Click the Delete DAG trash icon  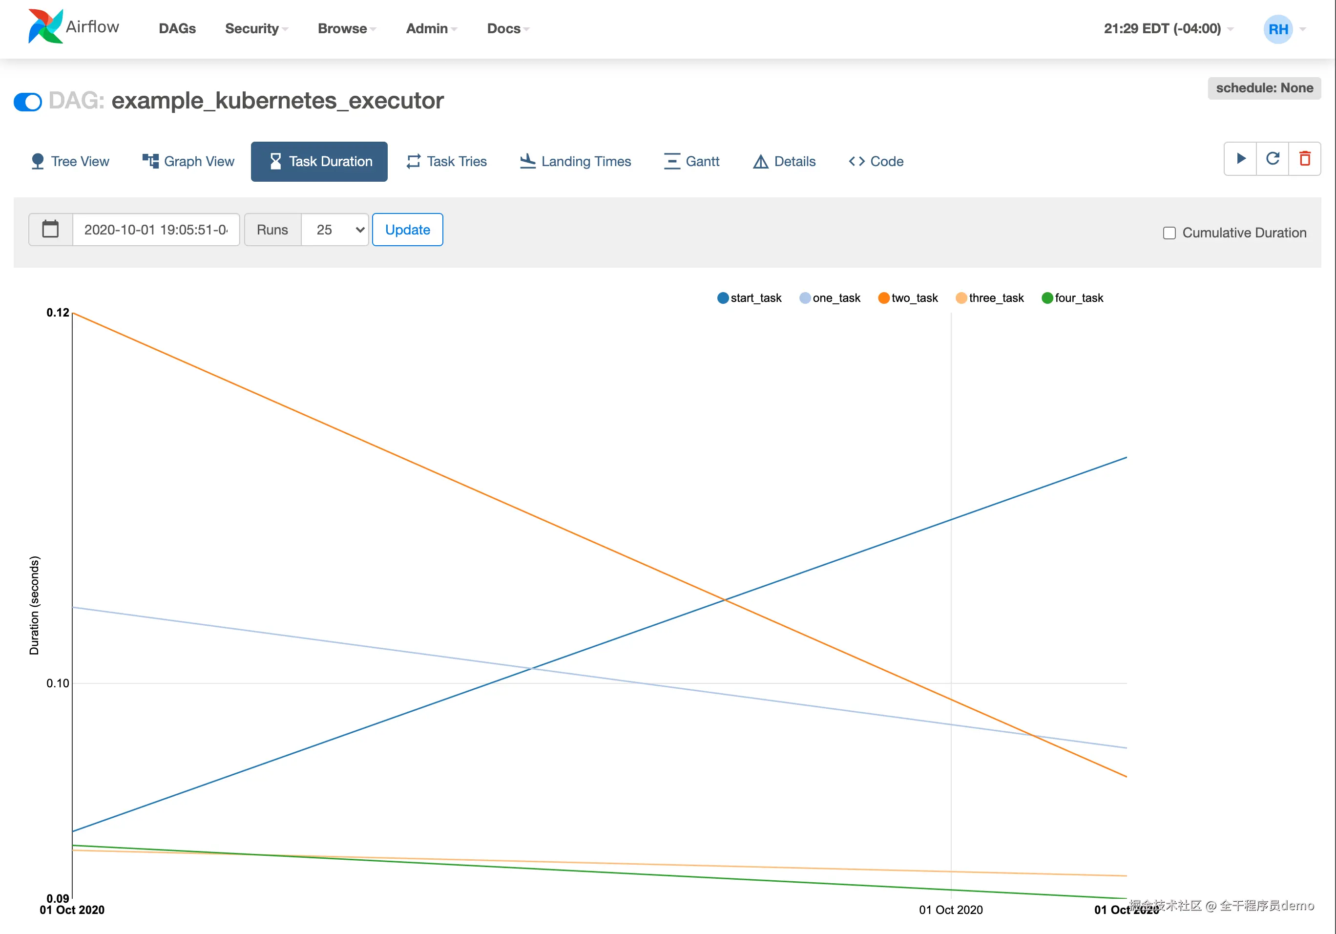(x=1305, y=159)
